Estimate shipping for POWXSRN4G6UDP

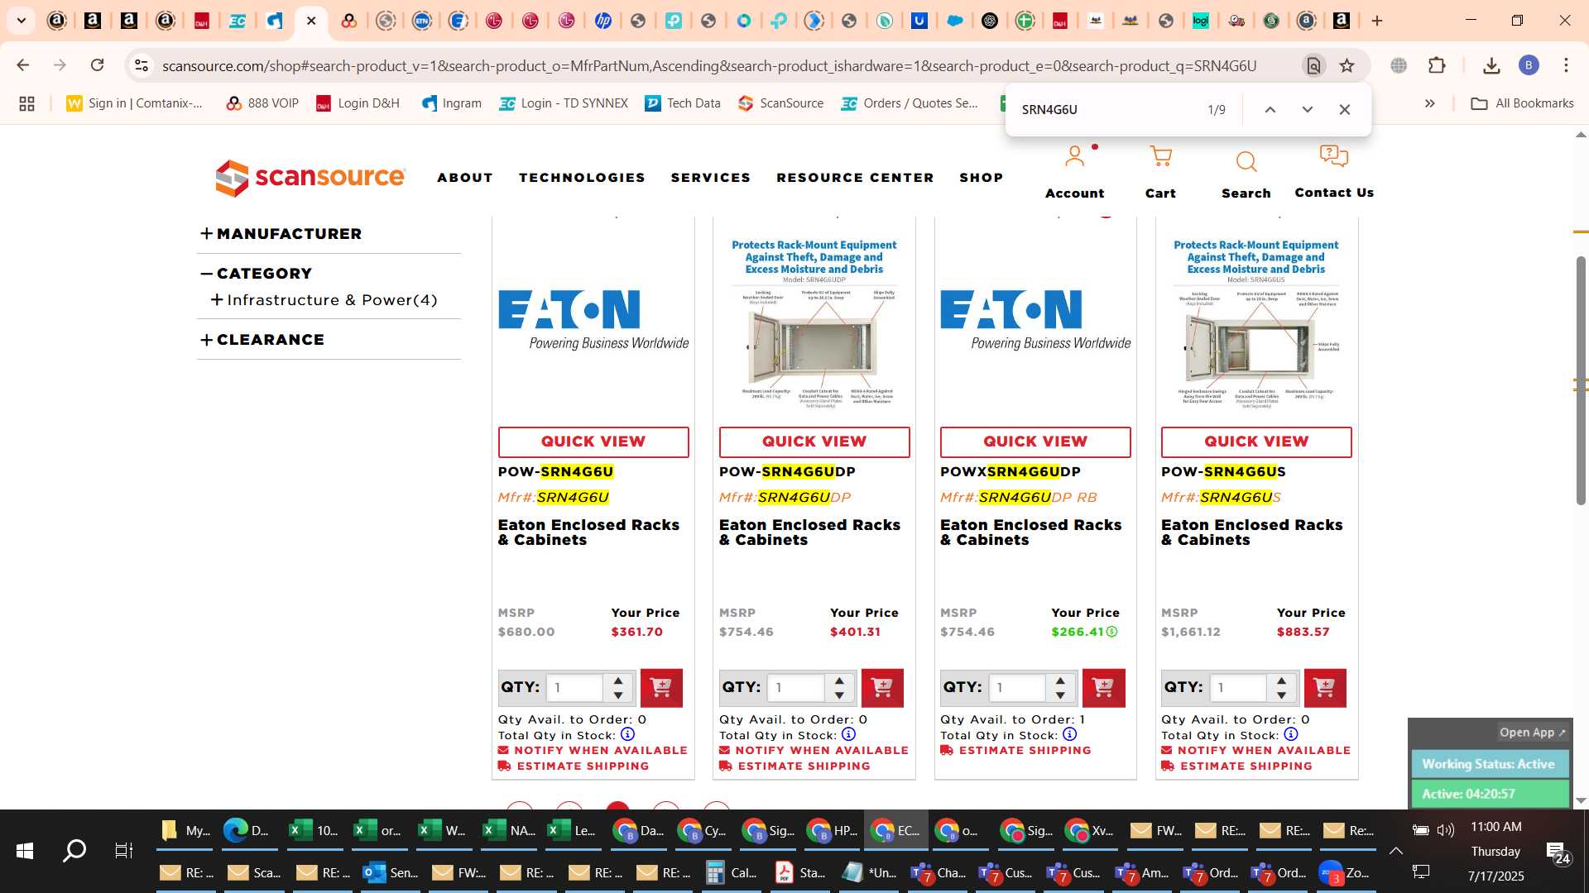click(x=1016, y=750)
